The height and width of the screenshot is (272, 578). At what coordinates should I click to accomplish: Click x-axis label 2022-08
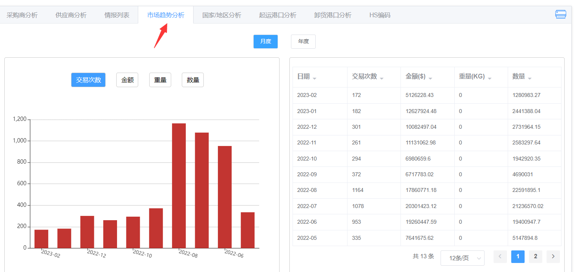[x=188, y=254]
